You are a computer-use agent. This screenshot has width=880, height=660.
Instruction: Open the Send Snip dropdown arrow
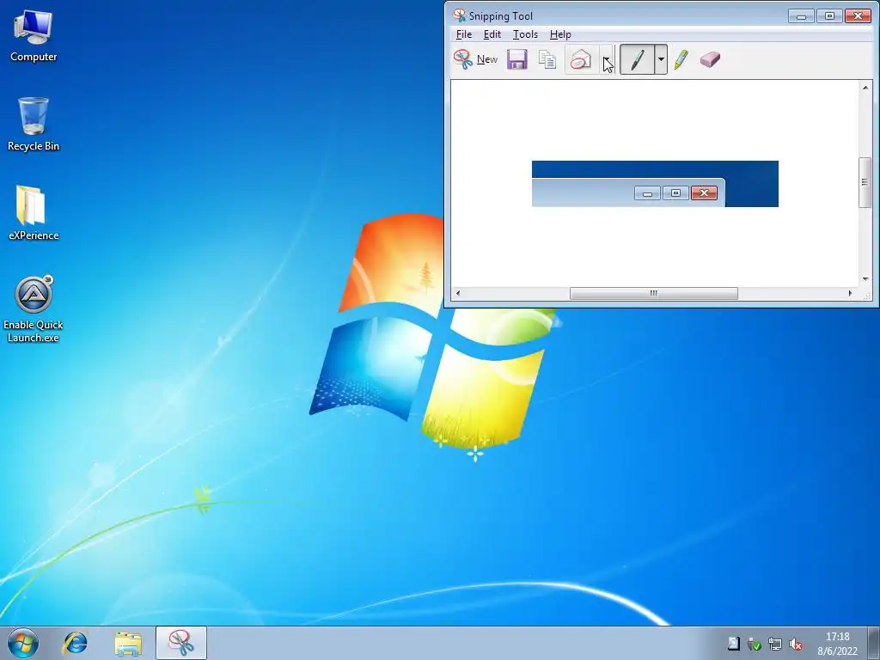[607, 59]
